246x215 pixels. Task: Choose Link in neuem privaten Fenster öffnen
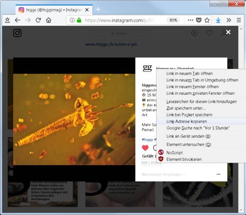[x=201, y=93]
